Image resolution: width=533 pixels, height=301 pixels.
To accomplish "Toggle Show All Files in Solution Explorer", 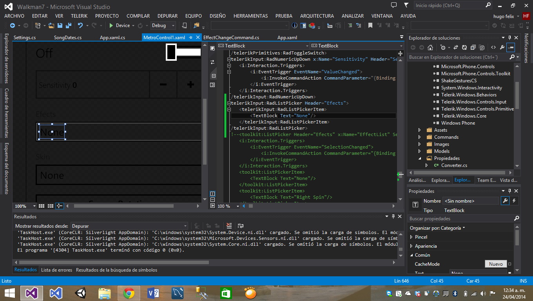I will [481, 47].
